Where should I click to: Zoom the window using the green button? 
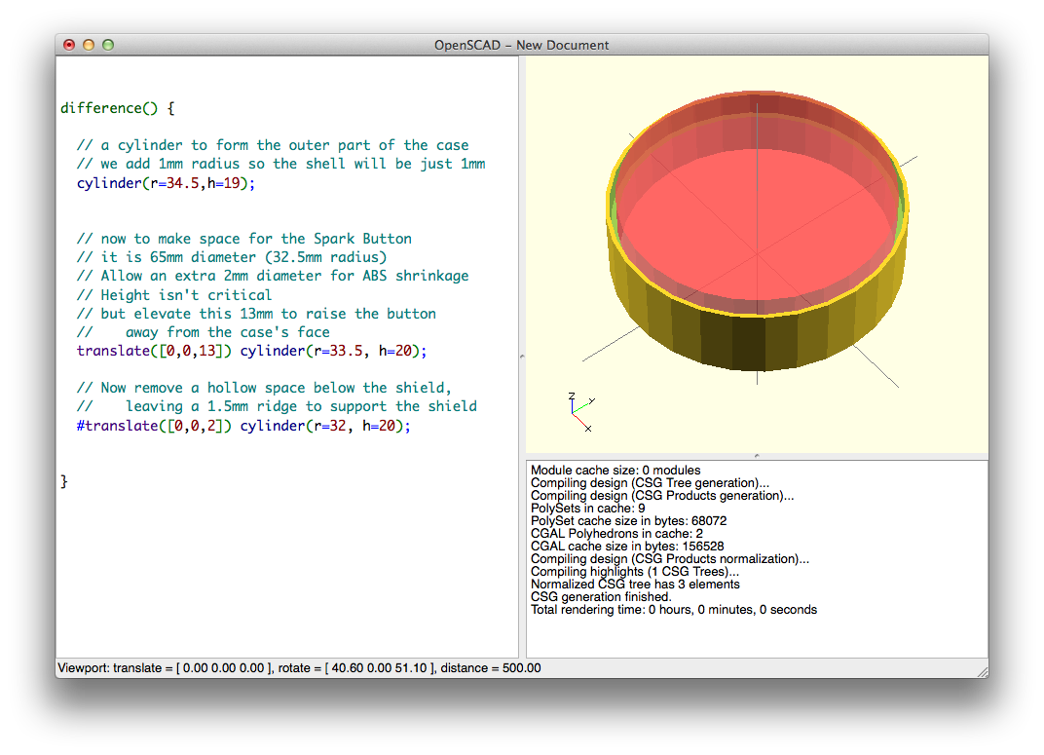[108, 44]
